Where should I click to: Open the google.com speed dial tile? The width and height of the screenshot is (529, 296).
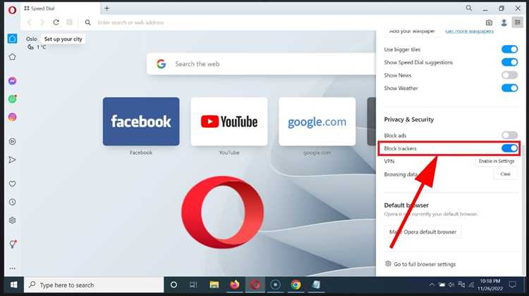(317, 122)
